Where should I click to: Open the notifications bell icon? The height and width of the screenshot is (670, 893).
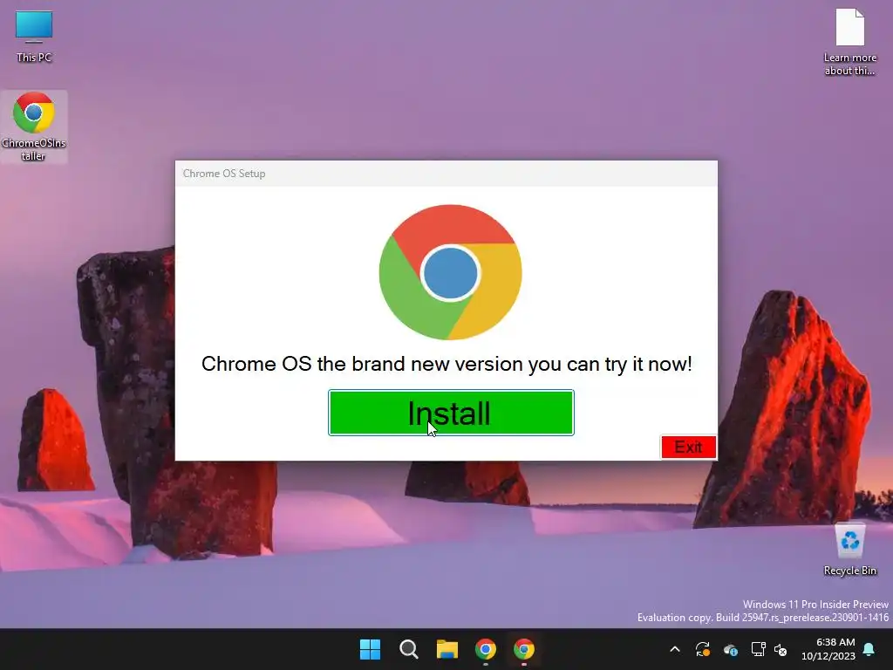(869, 649)
